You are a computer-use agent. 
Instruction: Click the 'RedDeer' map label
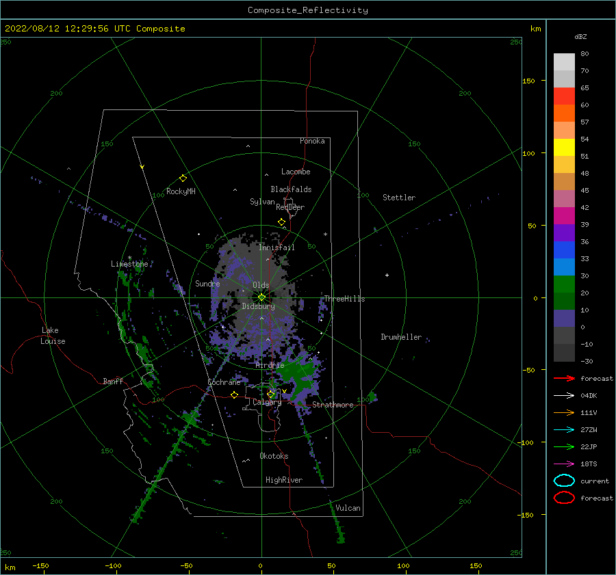(x=290, y=207)
